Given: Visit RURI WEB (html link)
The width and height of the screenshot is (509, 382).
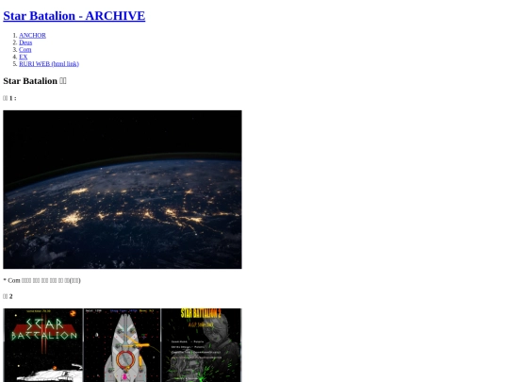Looking at the screenshot, I should pyautogui.click(x=49, y=64).
